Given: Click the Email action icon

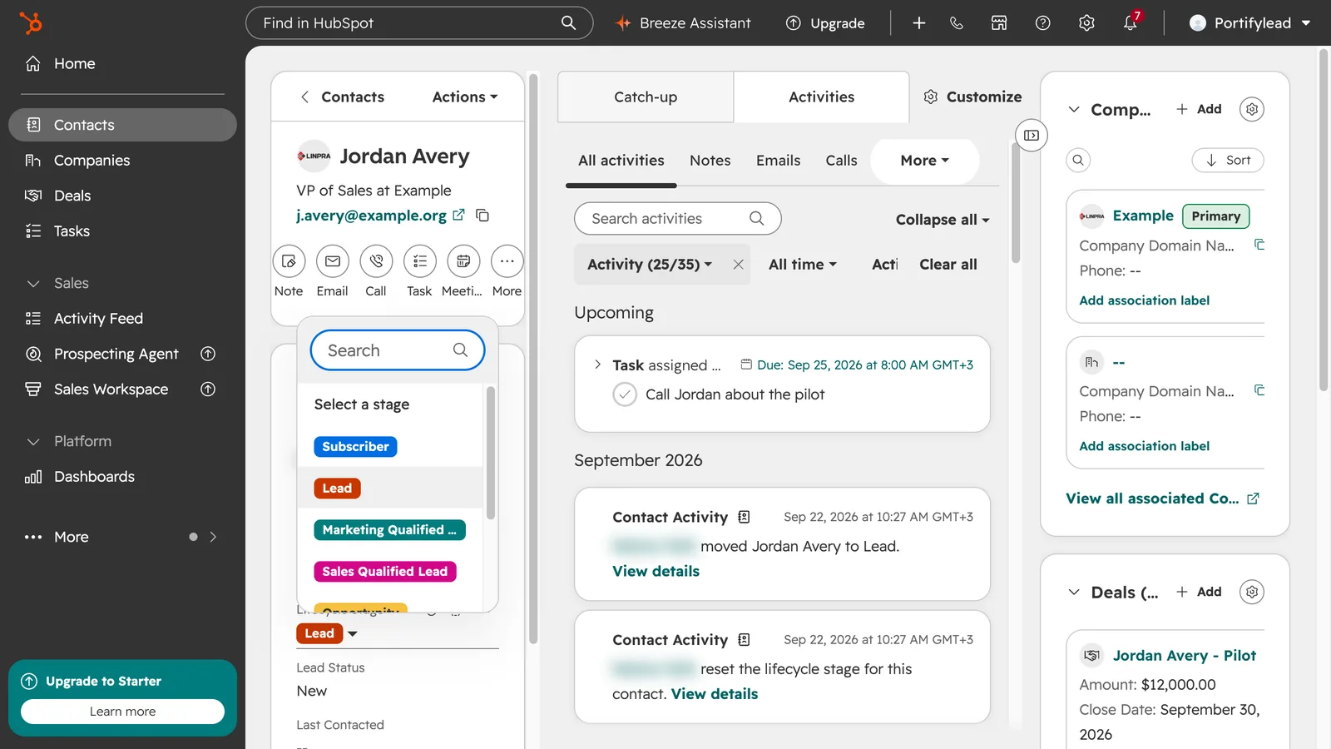Looking at the screenshot, I should click(x=332, y=261).
